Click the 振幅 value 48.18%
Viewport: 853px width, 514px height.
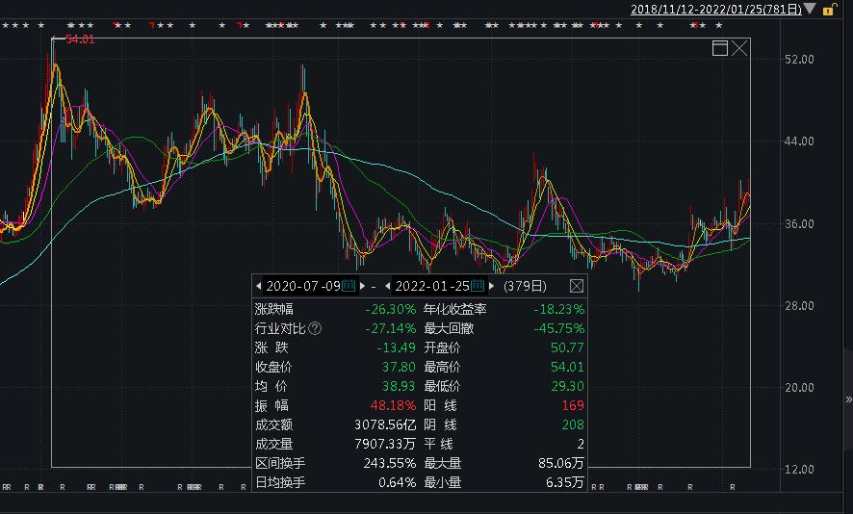pos(393,406)
